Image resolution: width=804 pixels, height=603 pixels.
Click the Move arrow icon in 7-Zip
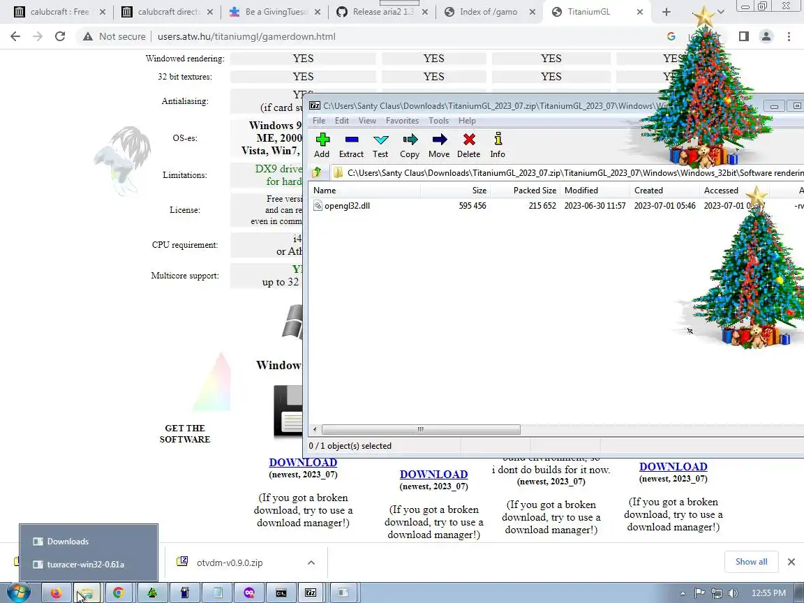tap(439, 145)
